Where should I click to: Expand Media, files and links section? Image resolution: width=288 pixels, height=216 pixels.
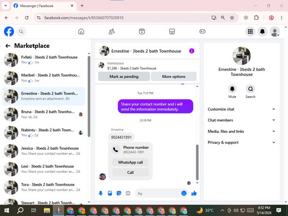coord(241,131)
